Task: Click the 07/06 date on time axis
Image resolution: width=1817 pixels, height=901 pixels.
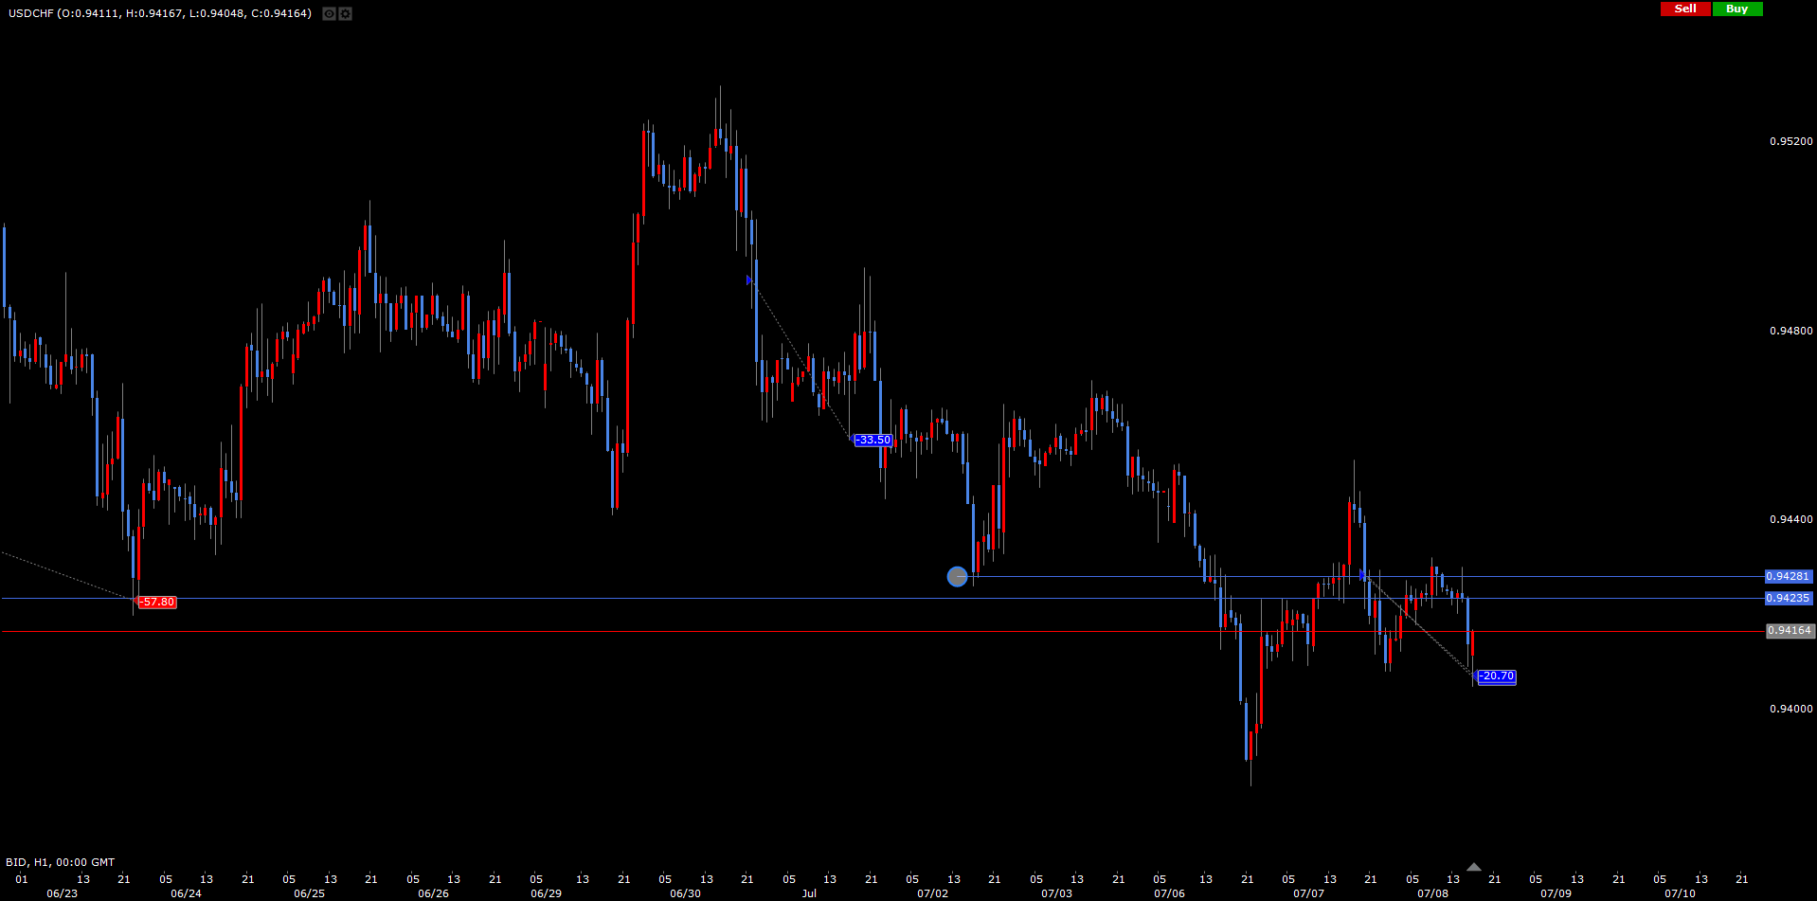Action: coord(1169,893)
